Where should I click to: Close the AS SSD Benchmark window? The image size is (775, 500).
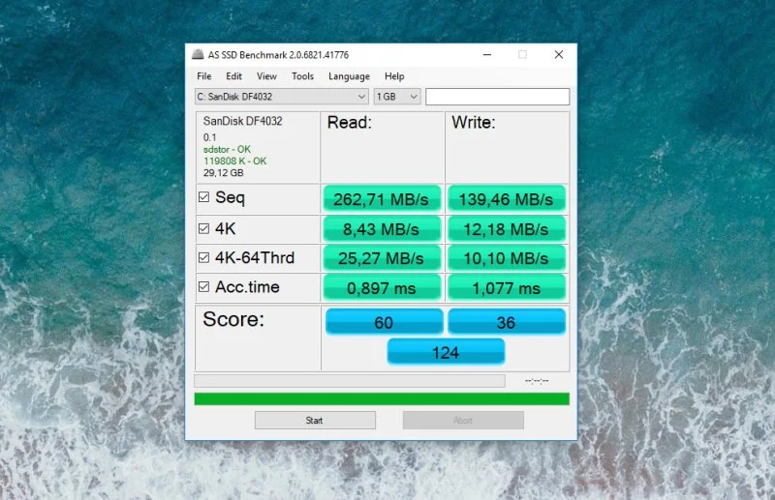point(558,55)
